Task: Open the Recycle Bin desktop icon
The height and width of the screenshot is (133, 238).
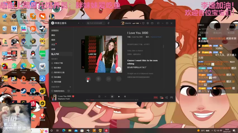Action: 4,30
